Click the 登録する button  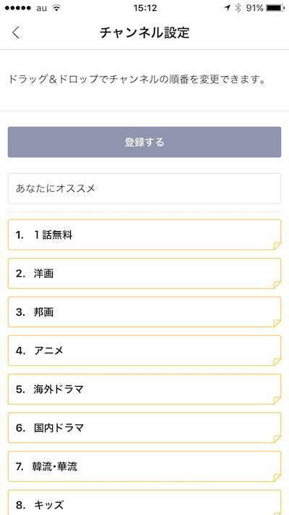click(144, 142)
